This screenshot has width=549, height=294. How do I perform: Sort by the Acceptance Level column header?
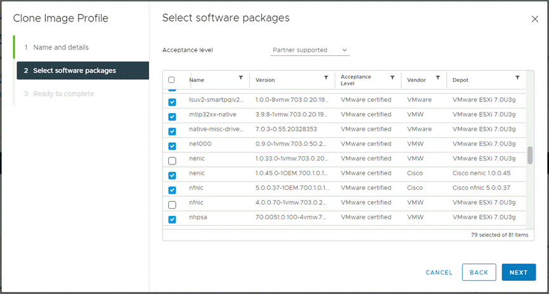pos(355,80)
